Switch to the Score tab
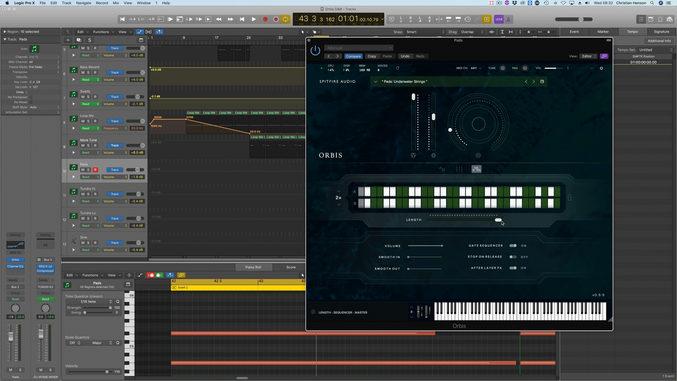Image resolution: width=677 pixels, height=381 pixels. 291,267
